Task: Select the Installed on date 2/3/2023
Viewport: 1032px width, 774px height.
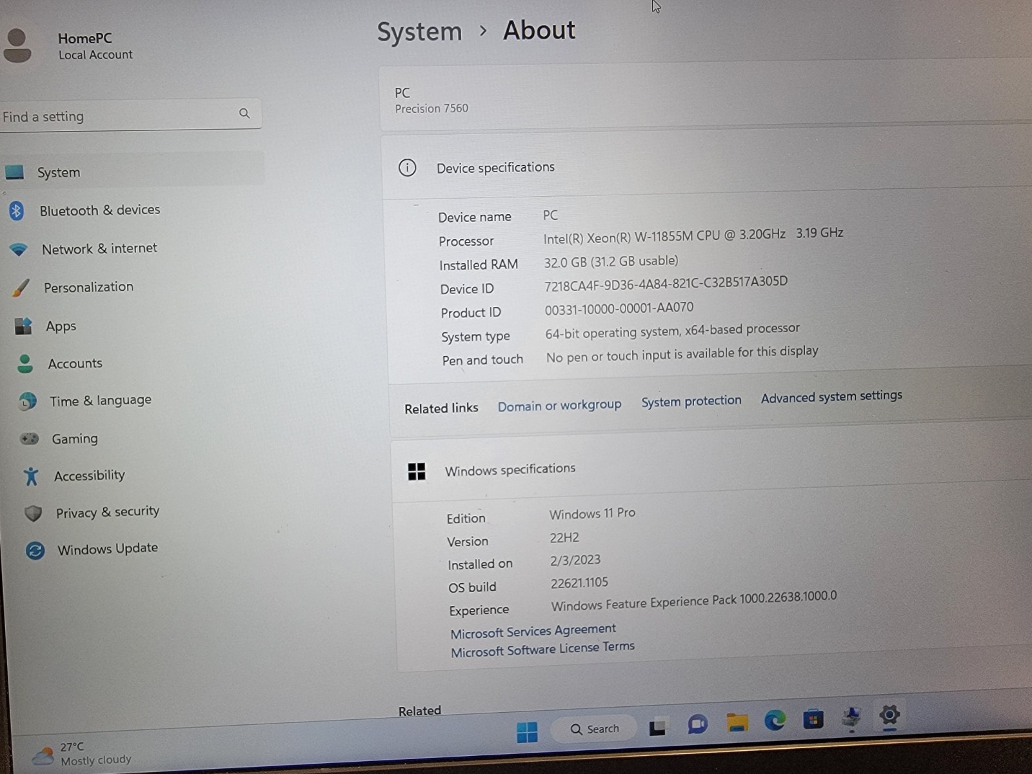Action: click(x=575, y=560)
